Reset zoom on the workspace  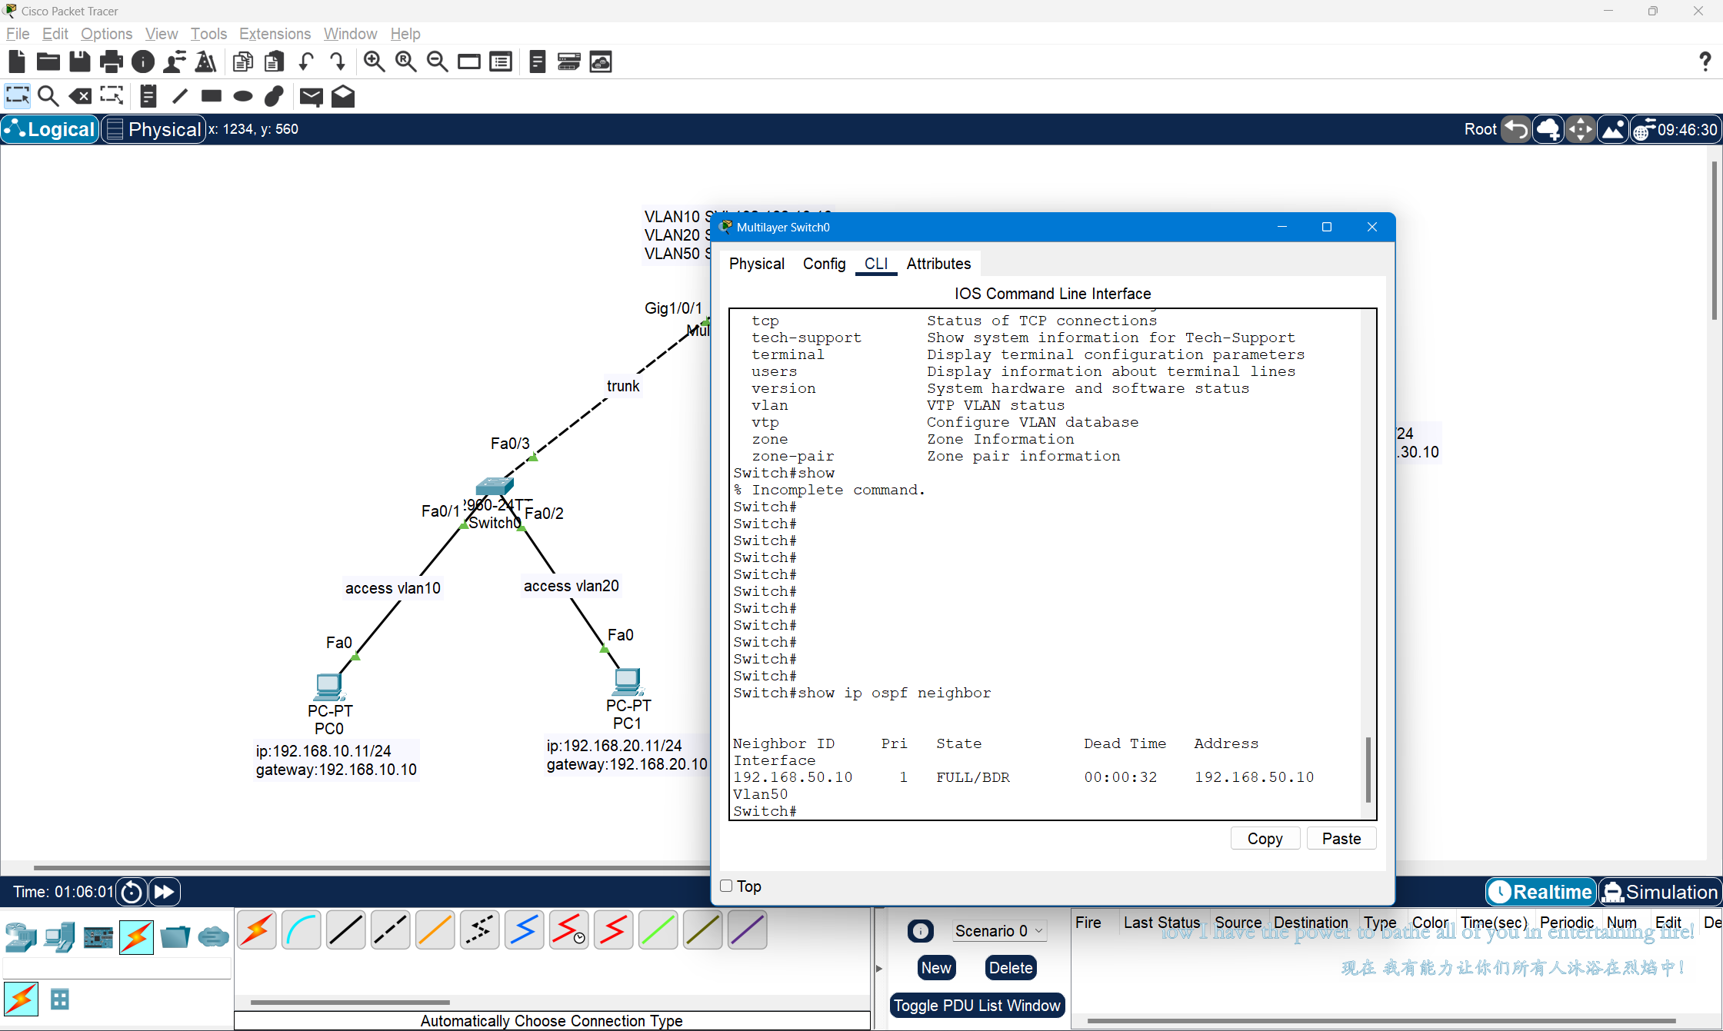click(406, 62)
